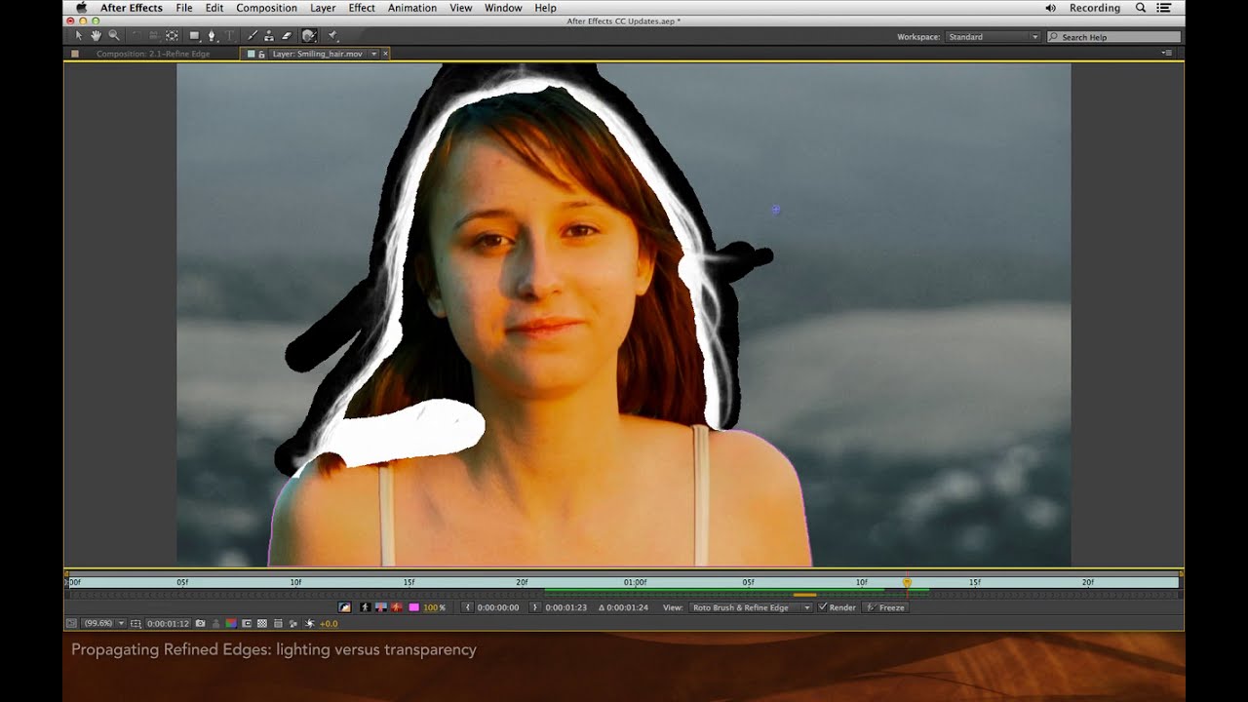The width and height of the screenshot is (1248, 702).
Task: Open the Layer menu
Action: coord(323,8)
